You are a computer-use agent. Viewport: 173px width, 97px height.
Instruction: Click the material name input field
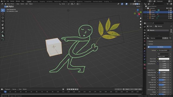[x=157, y=38]
